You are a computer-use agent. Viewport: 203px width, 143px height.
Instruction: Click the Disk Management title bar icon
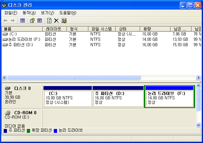click(4, 5)
